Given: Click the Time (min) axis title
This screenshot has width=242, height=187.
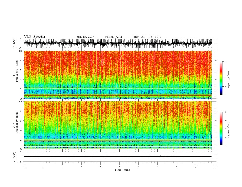Looking at the screenshot, I should (x=122, y=170).
